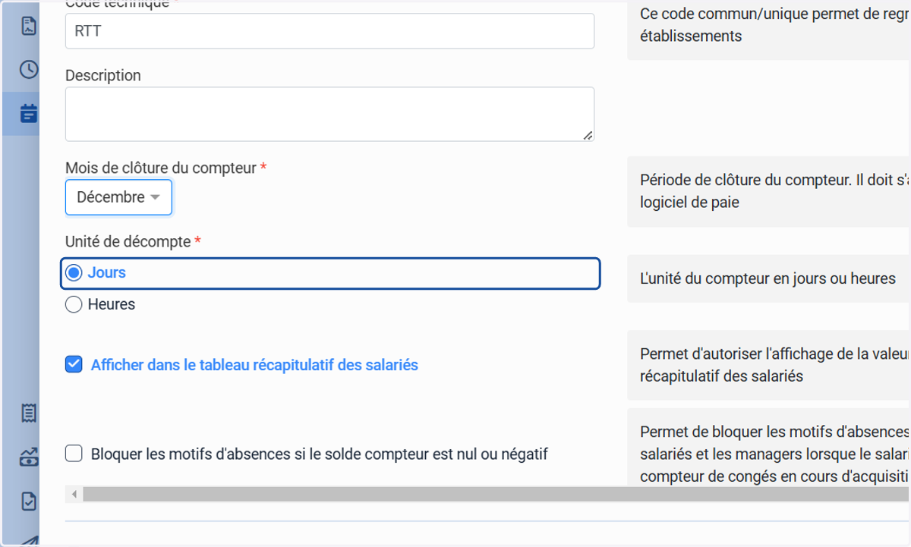Check Bloquer les motifs d'absences checkbox
This screenshot has height=547, width=911.
[74, 454]
